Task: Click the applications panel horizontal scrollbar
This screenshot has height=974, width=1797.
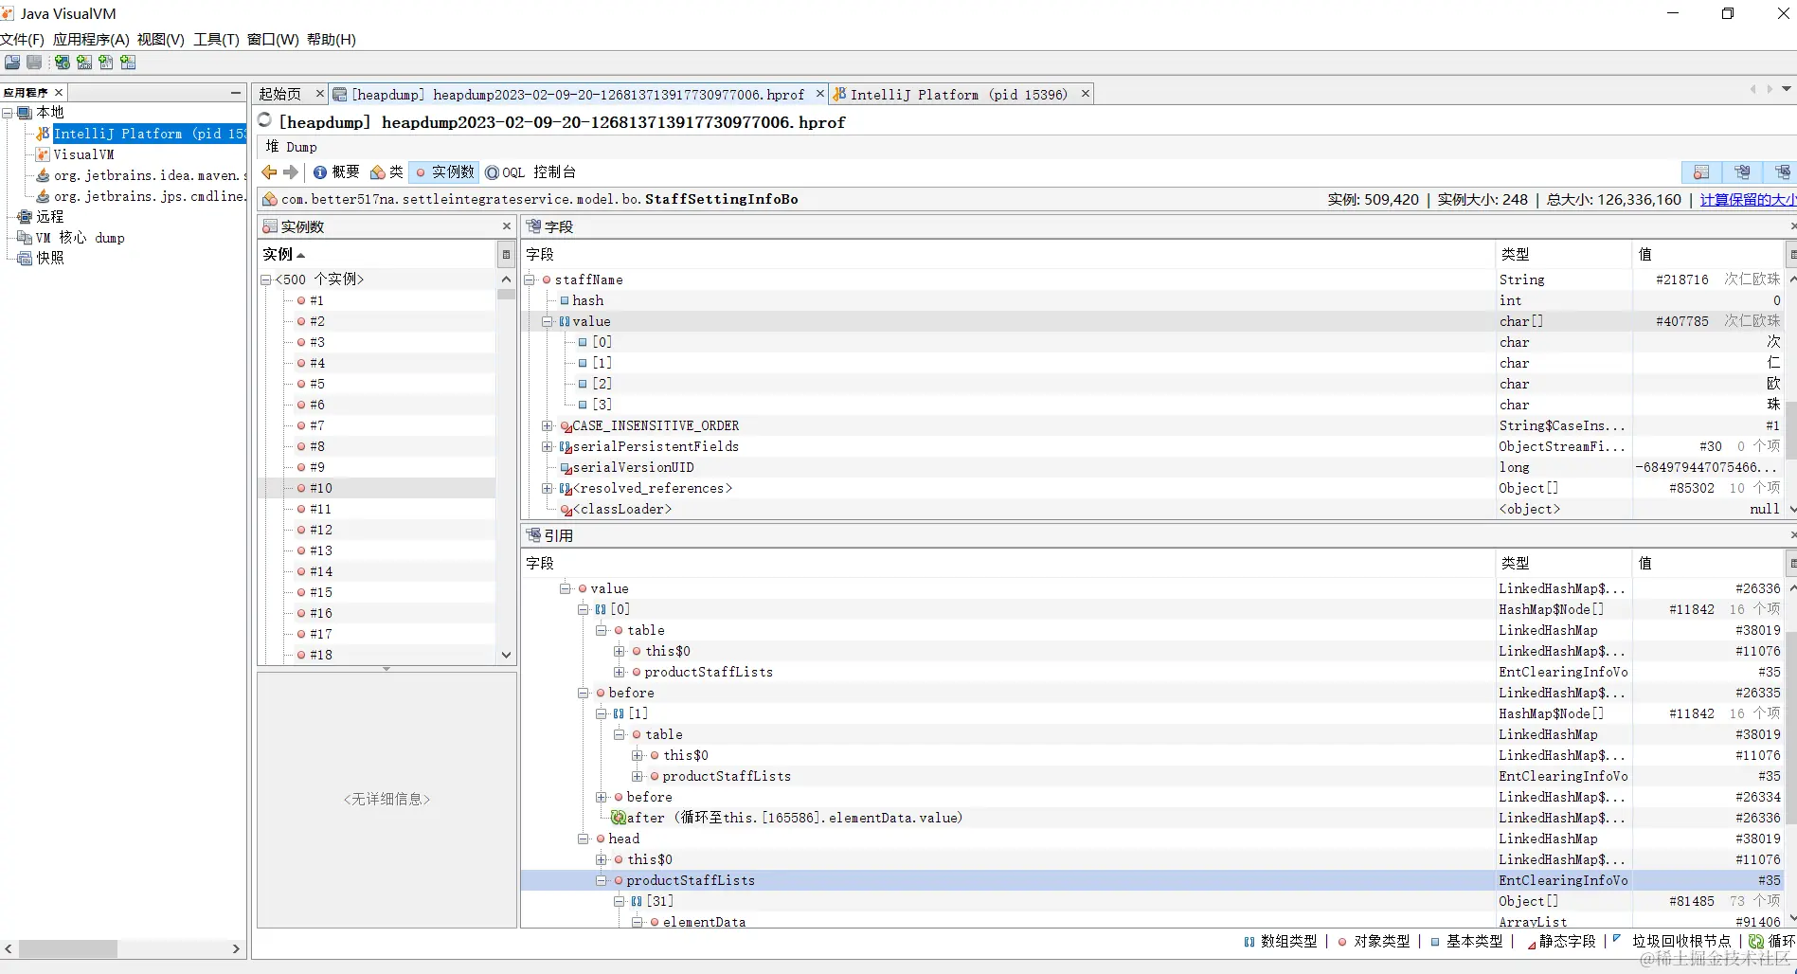Action: click(x=68, y=948)
